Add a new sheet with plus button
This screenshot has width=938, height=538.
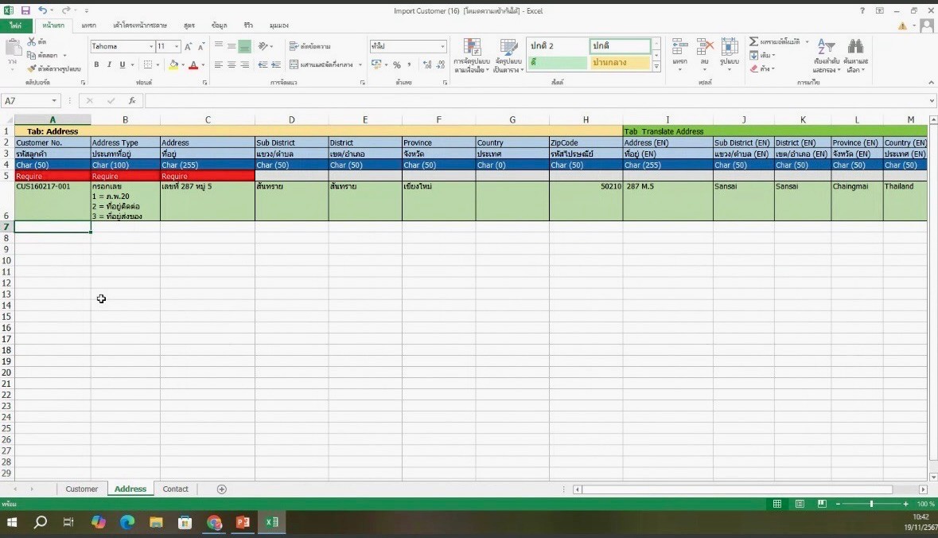click(222, 489)
